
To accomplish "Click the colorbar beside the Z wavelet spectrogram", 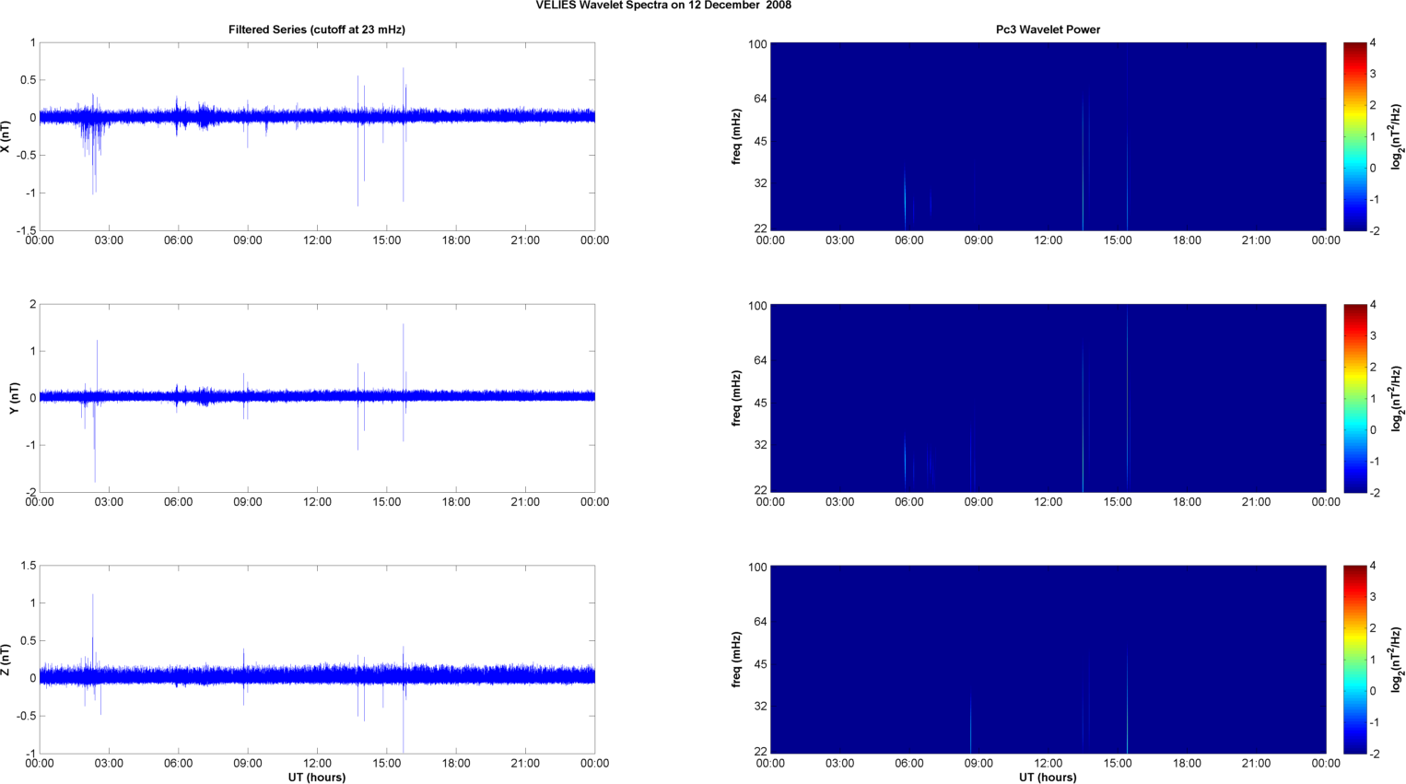I will pos(1354,660).
